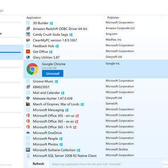
Task: Click the Microsoft Studios publisher text
Action: (x=117, y=149)
